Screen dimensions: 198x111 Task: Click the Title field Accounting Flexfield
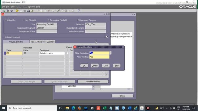(47, 24)
